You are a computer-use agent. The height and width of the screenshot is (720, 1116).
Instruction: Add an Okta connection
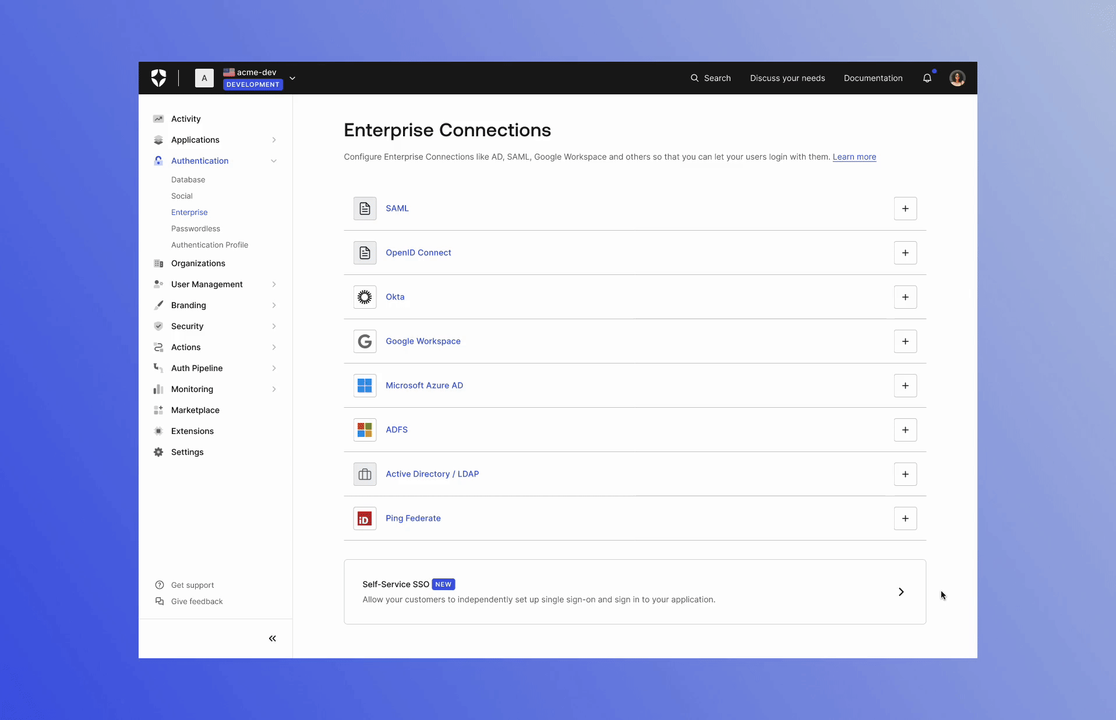[906, 297]
